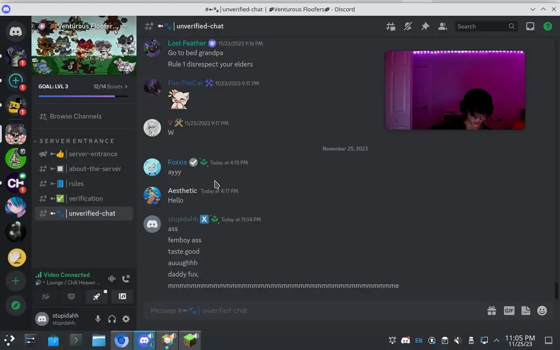Screen dimensions: 560x350
Task: Open Browse Channels
Action: (84, 116)
